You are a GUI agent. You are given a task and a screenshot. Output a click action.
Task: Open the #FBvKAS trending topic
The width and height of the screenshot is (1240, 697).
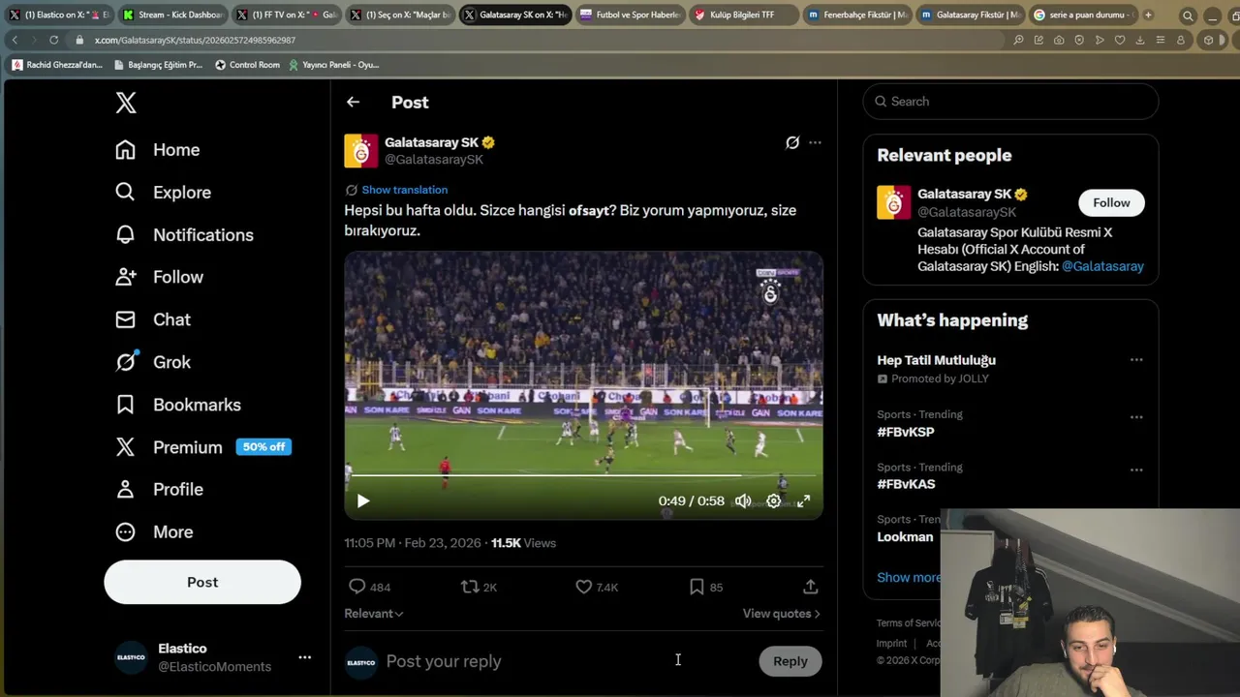(906, 484)
